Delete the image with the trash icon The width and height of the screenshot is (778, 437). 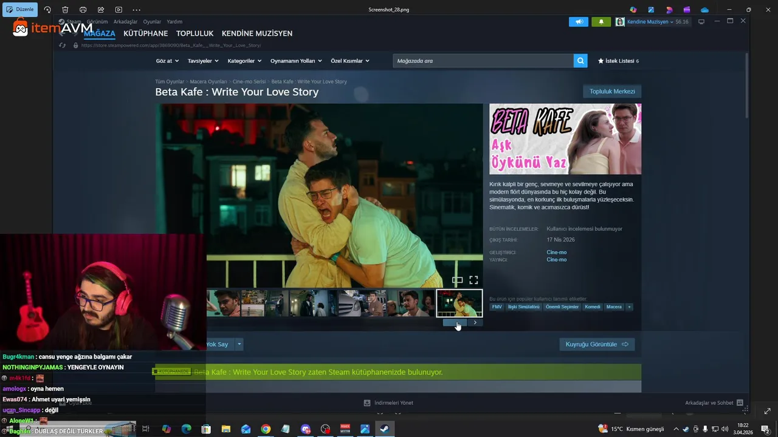point(65,10)
